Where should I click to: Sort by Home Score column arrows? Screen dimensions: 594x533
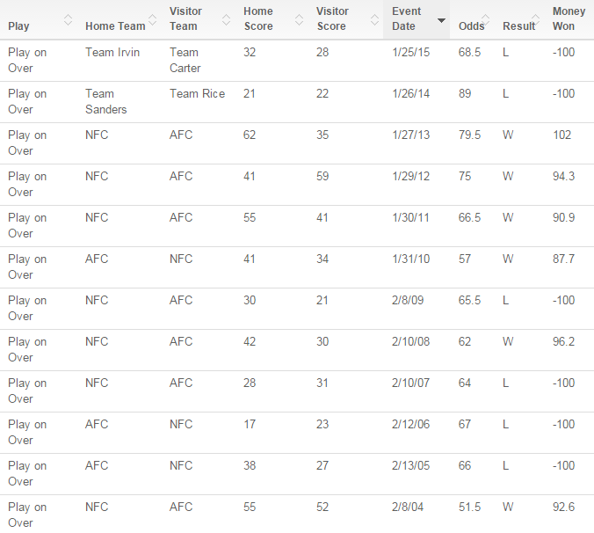pyautogui.click(x=299, y=19)
